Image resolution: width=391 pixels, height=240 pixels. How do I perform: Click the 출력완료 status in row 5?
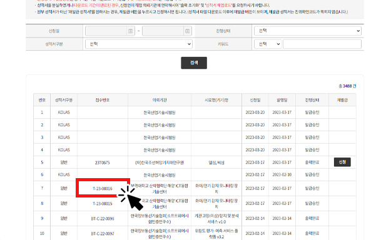coord(312,162)
